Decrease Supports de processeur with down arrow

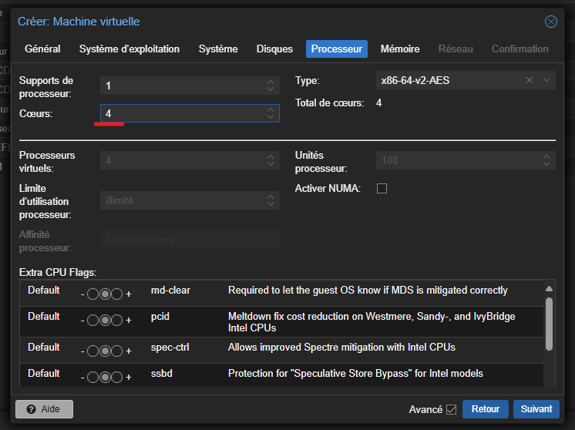(271, 89)
